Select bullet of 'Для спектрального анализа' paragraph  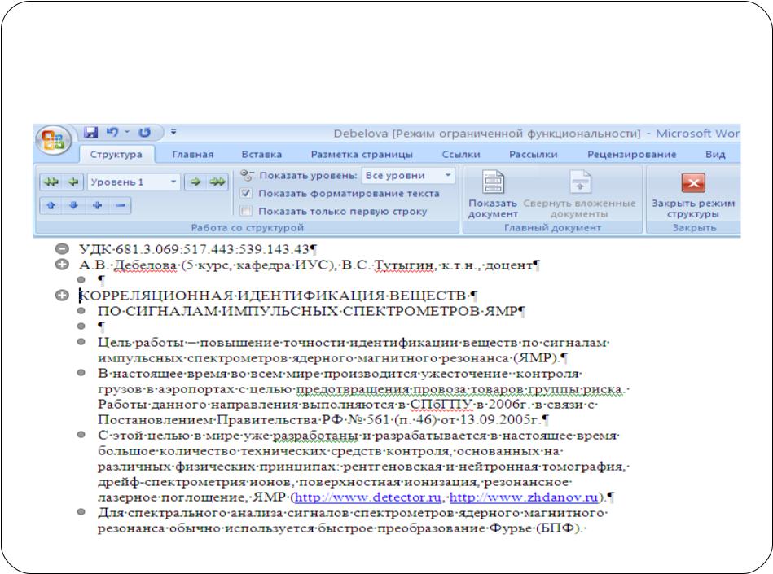(x=81, y=512)
